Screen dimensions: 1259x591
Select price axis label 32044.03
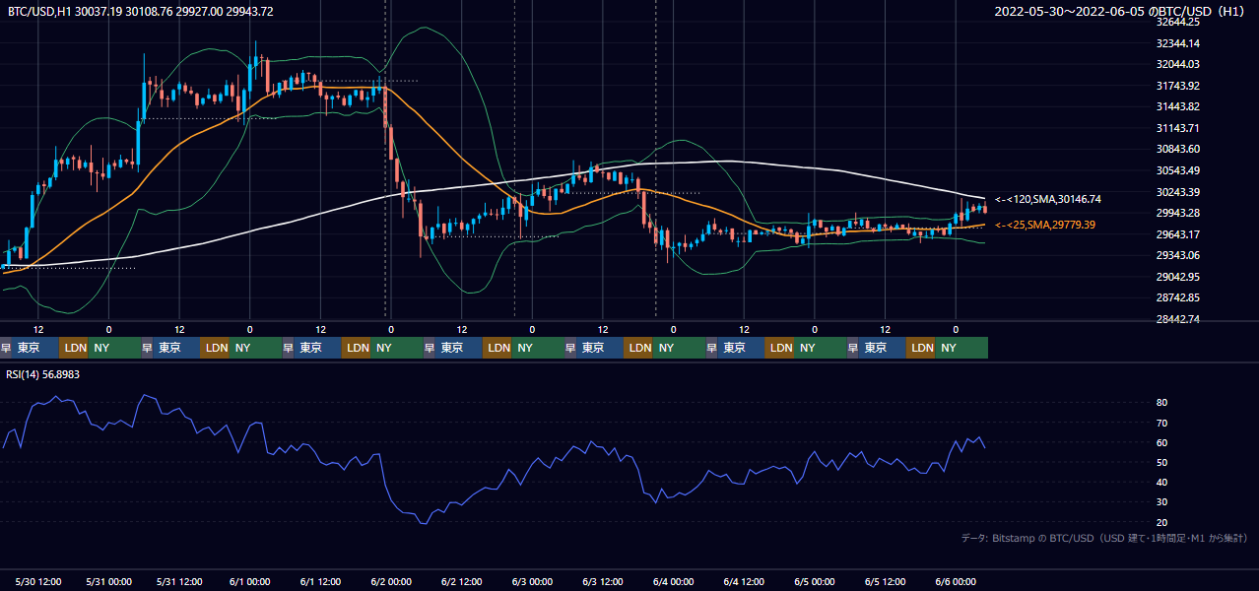(x=1177, y=64)
